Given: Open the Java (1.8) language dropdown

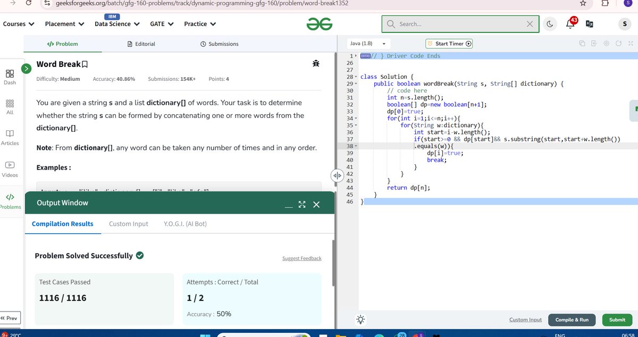Looking at the screenshot, I should 368,44.
